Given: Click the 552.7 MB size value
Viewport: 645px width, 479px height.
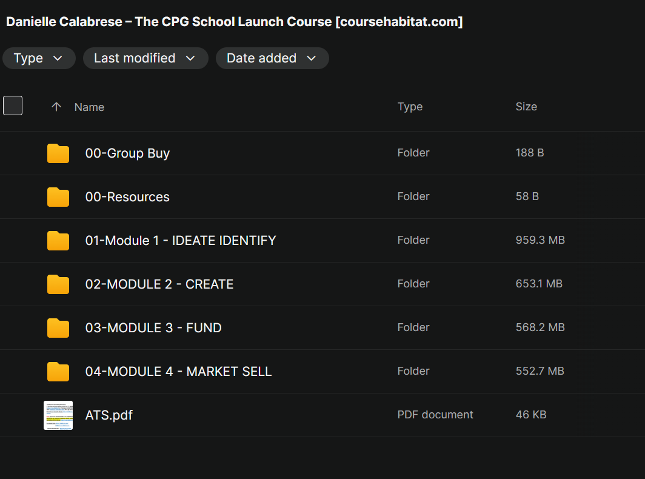Looking at the screenshot, I should pyautogui.click(x=540, y=371).
